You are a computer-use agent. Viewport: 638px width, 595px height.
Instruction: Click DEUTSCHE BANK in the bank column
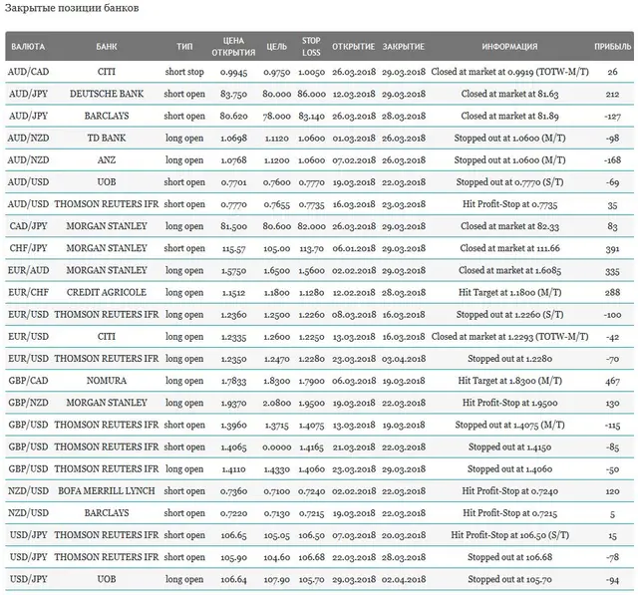pos(107,94)
